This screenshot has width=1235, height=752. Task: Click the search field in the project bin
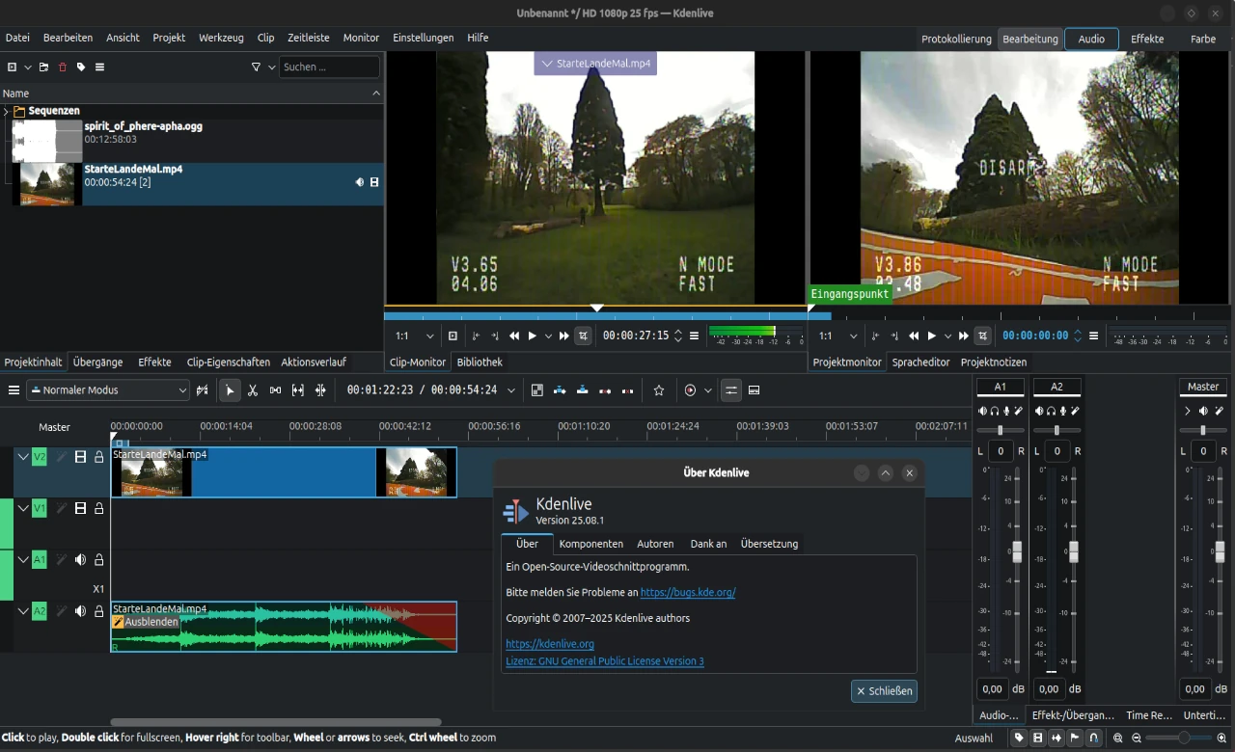[330, 67]
